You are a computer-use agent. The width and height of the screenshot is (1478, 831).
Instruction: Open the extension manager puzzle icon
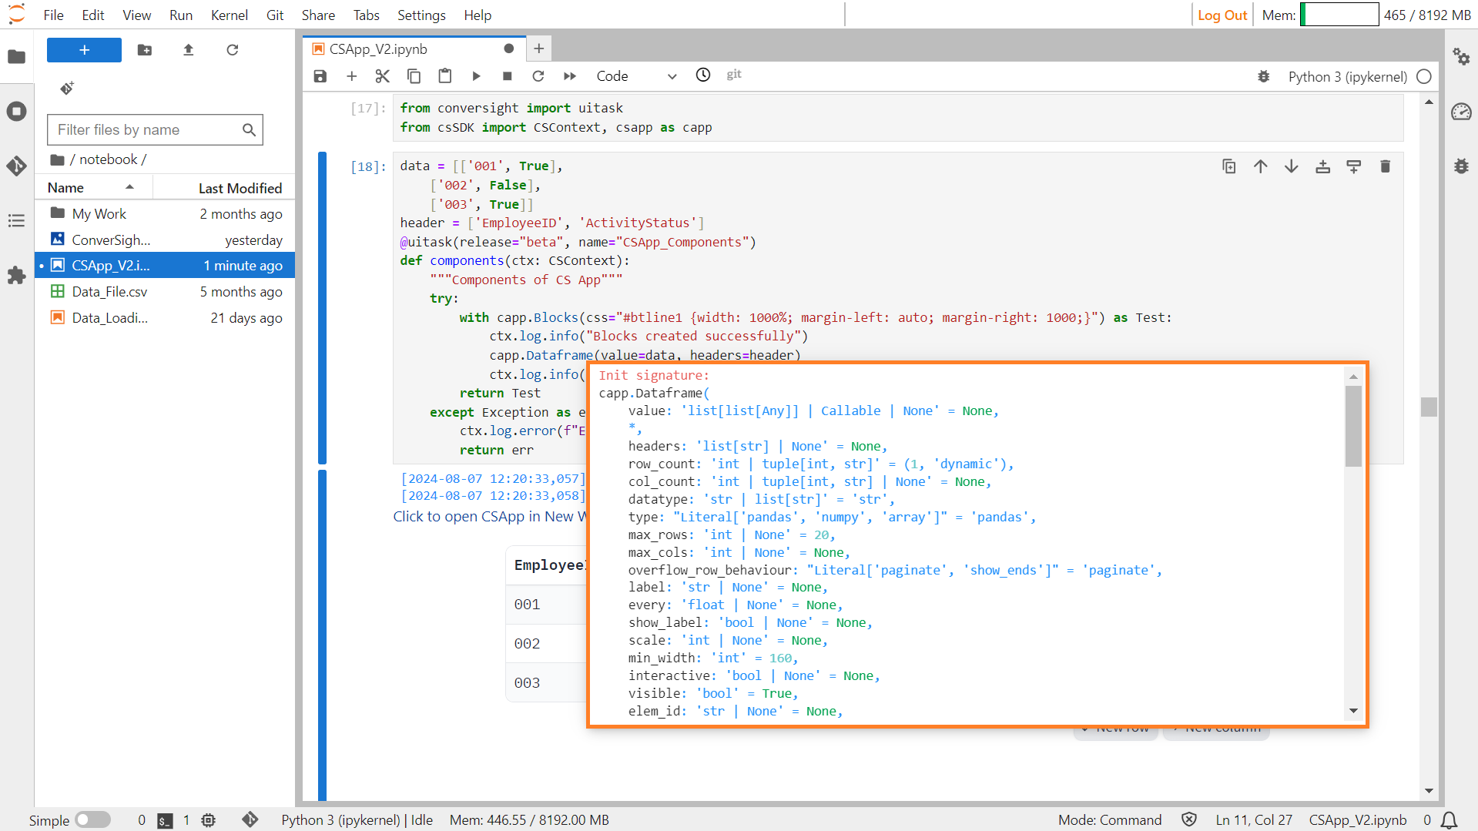tap(17, 276)
